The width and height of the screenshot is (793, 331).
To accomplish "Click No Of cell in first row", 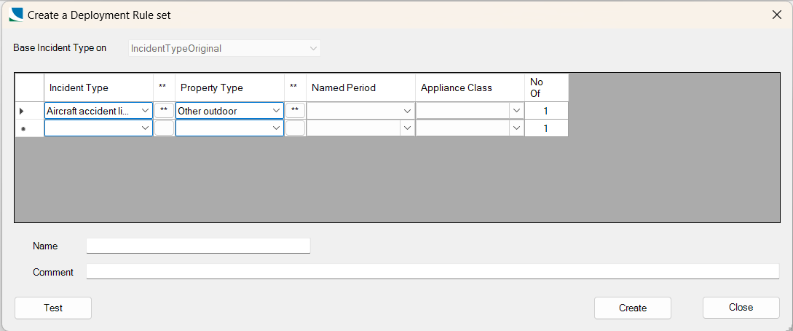I will pos(546,110).
